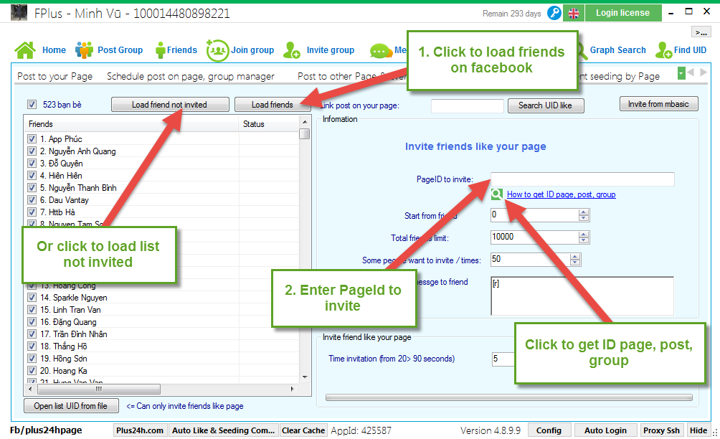Click the 'Load friends' button
The image size is (720, 439).
coord(273,105)
